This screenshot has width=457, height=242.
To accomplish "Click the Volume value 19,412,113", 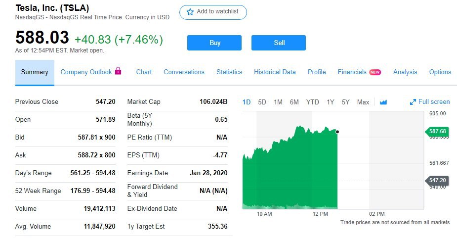I will (99, 209).
